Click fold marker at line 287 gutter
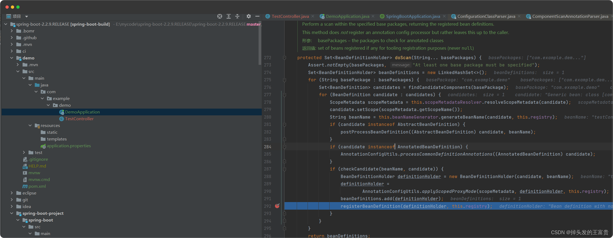 coord(285,169)
